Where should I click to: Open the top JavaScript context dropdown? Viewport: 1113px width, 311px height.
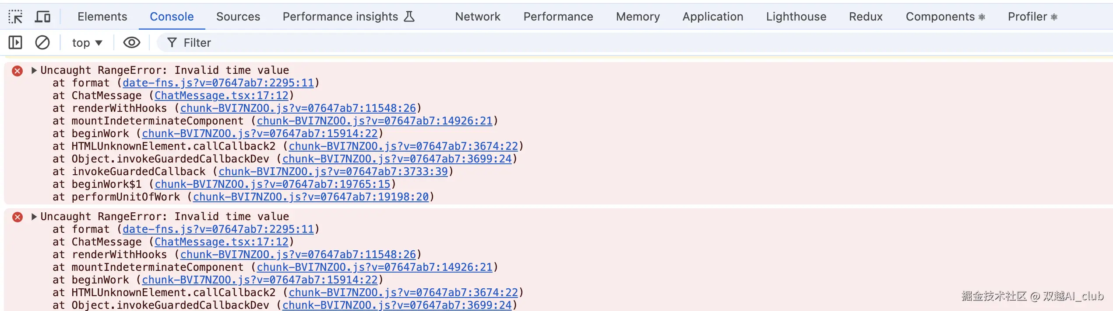click(x=87, y=43)
